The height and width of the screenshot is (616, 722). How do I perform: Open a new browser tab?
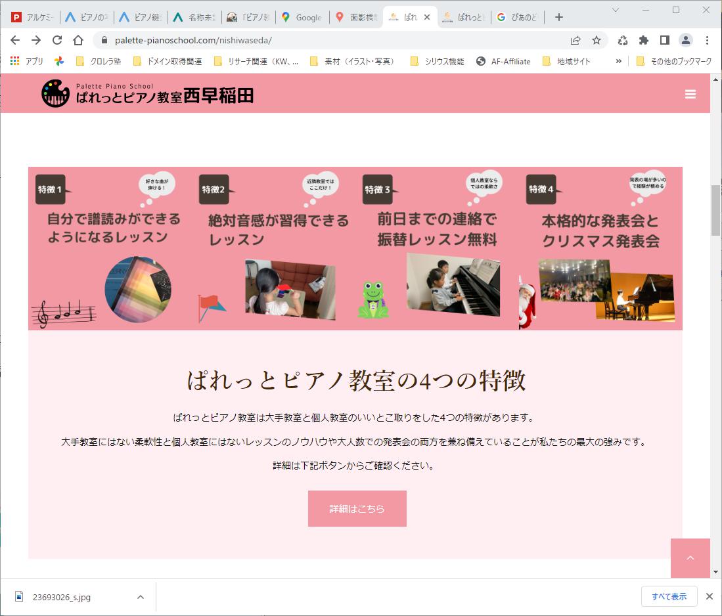tap(559, 17)
